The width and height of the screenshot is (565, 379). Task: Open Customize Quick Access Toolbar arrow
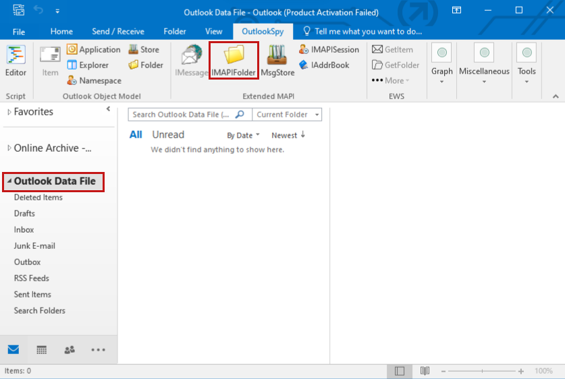(57, 11)
